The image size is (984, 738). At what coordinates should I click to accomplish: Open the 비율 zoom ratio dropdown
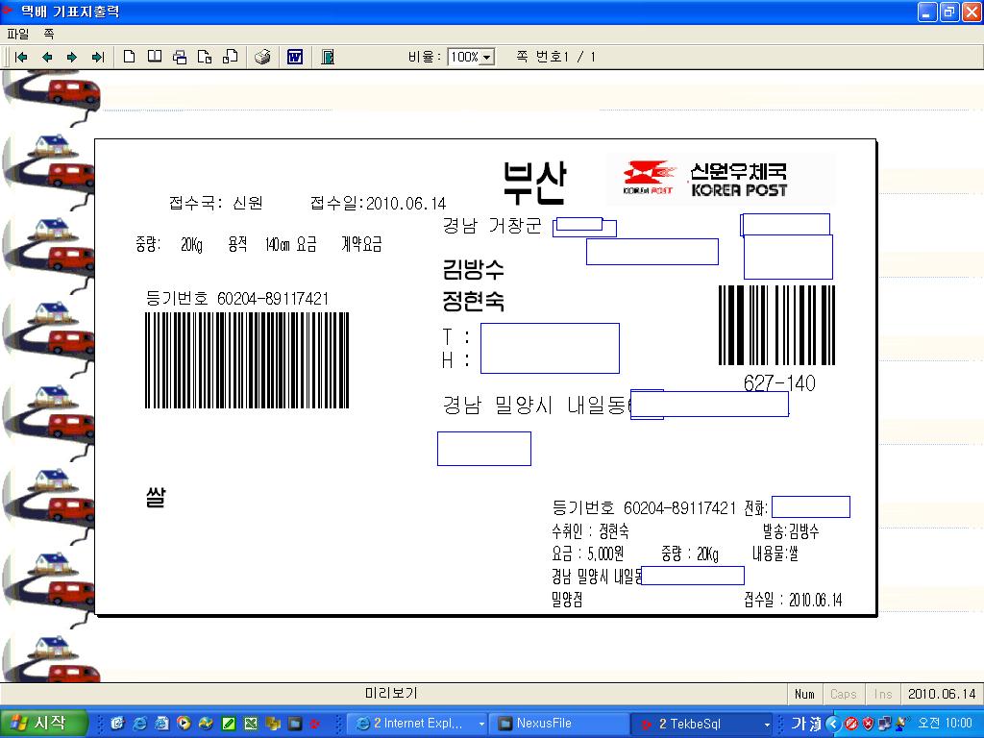(487, 57)
